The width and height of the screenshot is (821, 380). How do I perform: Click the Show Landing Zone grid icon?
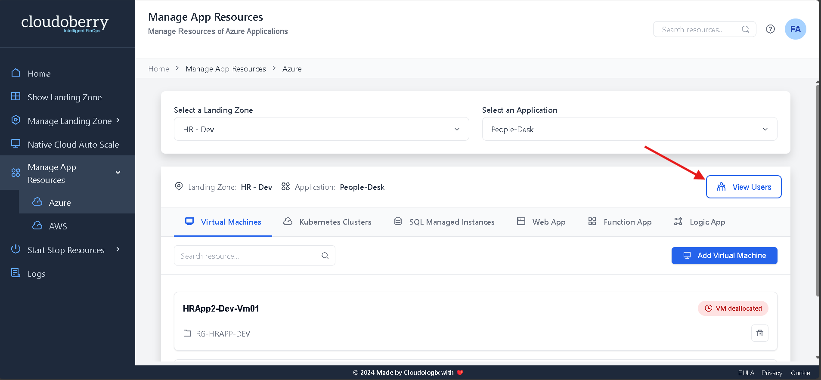[16, 96]
